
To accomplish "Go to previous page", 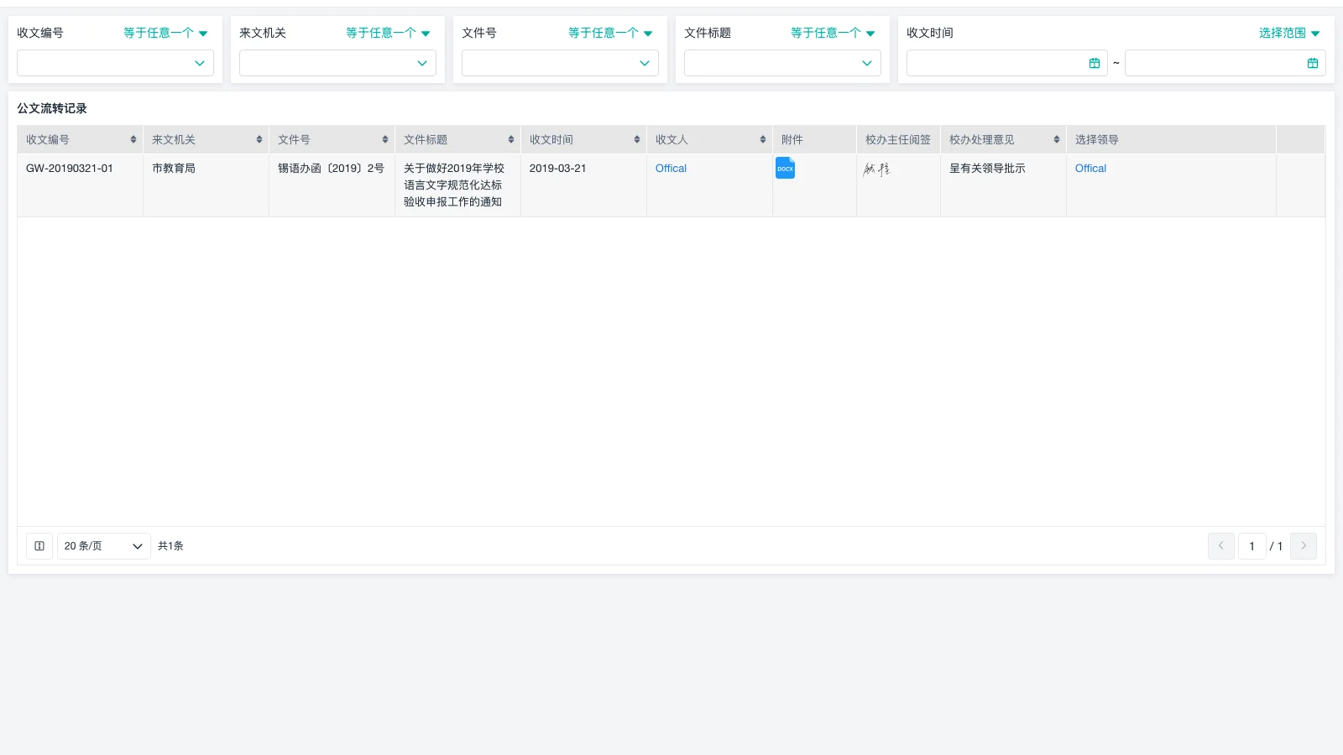I will [1221, 546].
